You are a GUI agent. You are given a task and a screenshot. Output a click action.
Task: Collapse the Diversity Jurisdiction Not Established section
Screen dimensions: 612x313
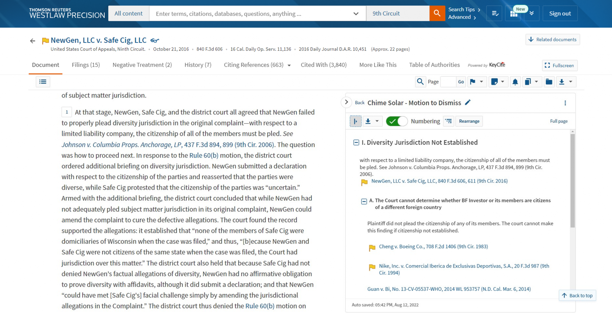[356, 143]
